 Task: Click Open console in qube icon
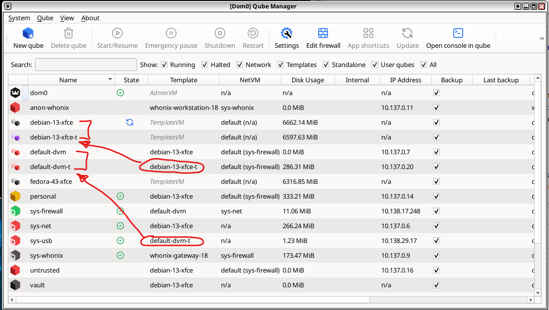pyautogui.click(x=458, y=33)
